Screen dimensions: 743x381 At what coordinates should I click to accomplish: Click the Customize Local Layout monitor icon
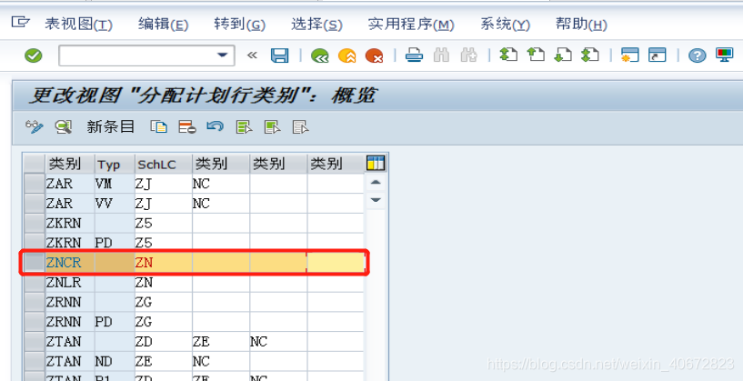pos(725,55)
